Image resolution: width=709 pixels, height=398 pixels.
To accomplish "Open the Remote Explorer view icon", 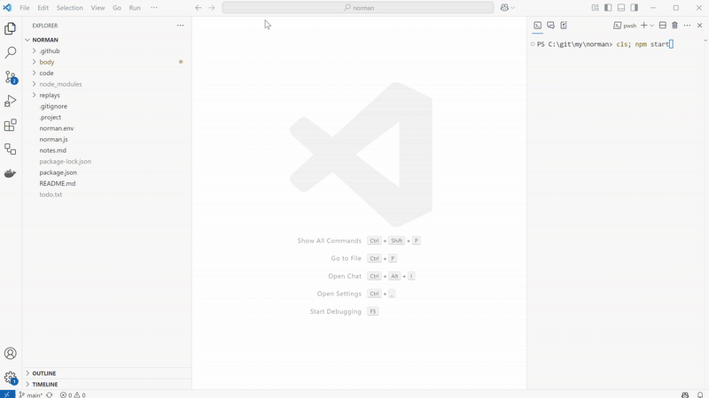I will (10, 149).
